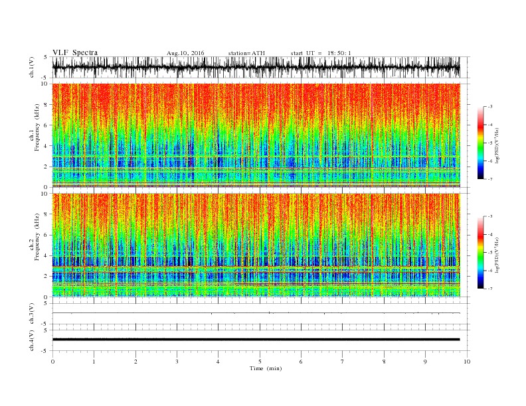
Task: Click the 'Time (min)' axis title
Action: [266, 368]
